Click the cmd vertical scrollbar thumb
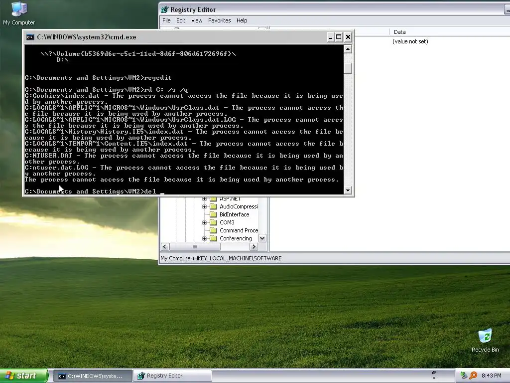This screenshot has width=510, height=383. click(348, 68)
